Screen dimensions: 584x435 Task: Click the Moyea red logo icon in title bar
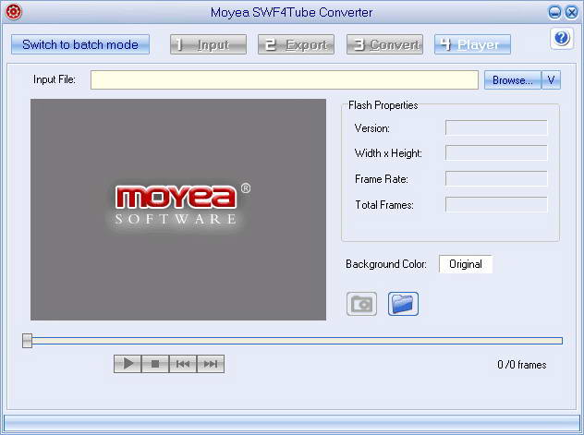tap(14, 11)
